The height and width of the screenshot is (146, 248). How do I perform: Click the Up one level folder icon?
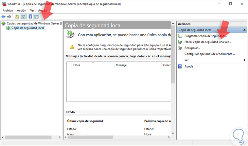pos(17,17)
